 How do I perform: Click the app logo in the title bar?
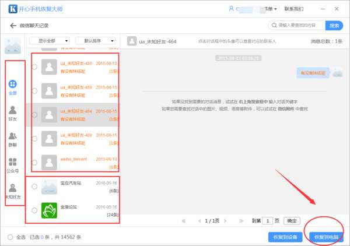[13, 9]
